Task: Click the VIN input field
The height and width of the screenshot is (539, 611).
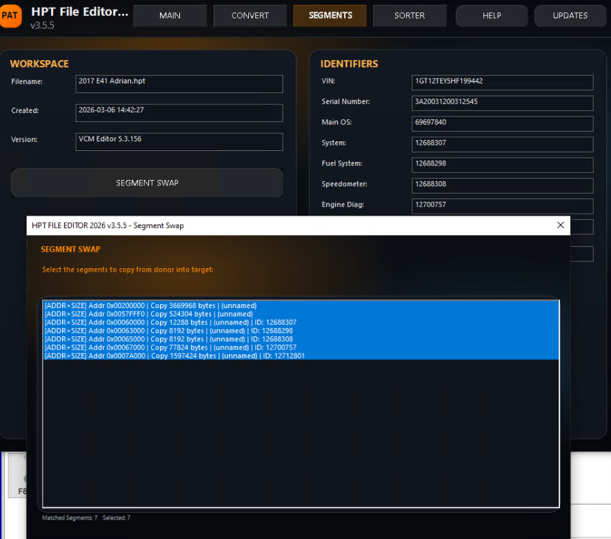Action: [502, 82]
